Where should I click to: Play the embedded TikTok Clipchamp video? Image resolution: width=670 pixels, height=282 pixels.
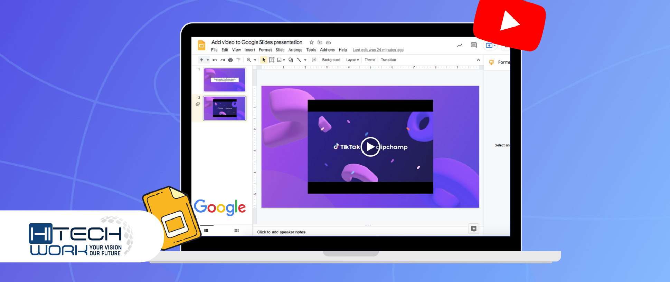coord(370,147)
